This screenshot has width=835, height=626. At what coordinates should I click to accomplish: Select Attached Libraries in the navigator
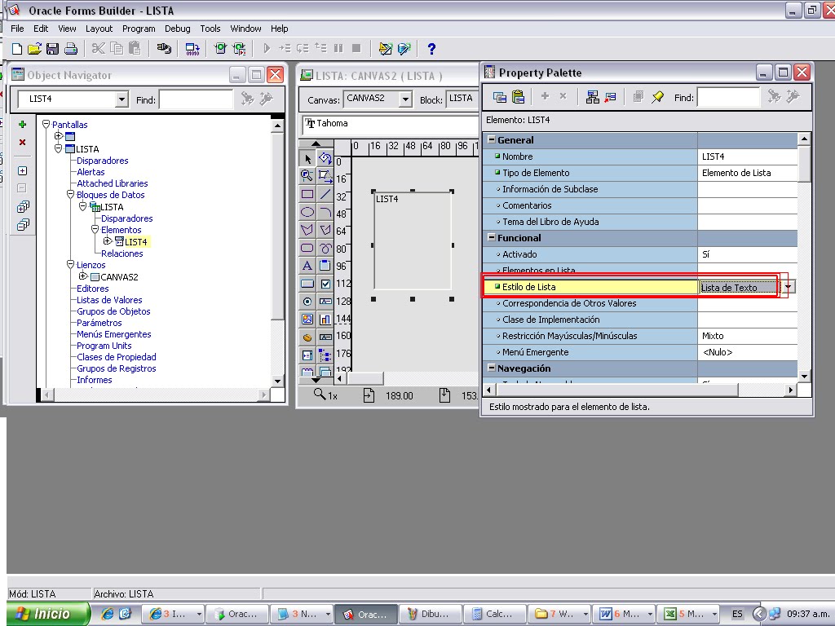113,183
